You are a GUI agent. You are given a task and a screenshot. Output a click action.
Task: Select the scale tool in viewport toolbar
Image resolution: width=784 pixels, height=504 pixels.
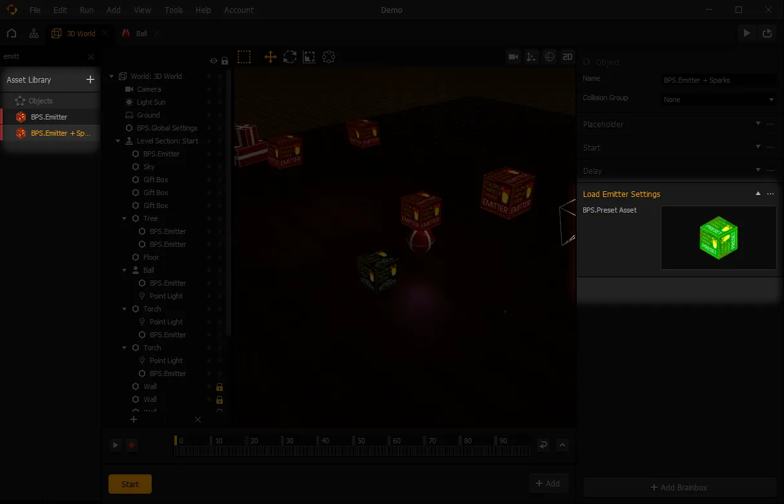pyautogui.click(x=309, y=57)
